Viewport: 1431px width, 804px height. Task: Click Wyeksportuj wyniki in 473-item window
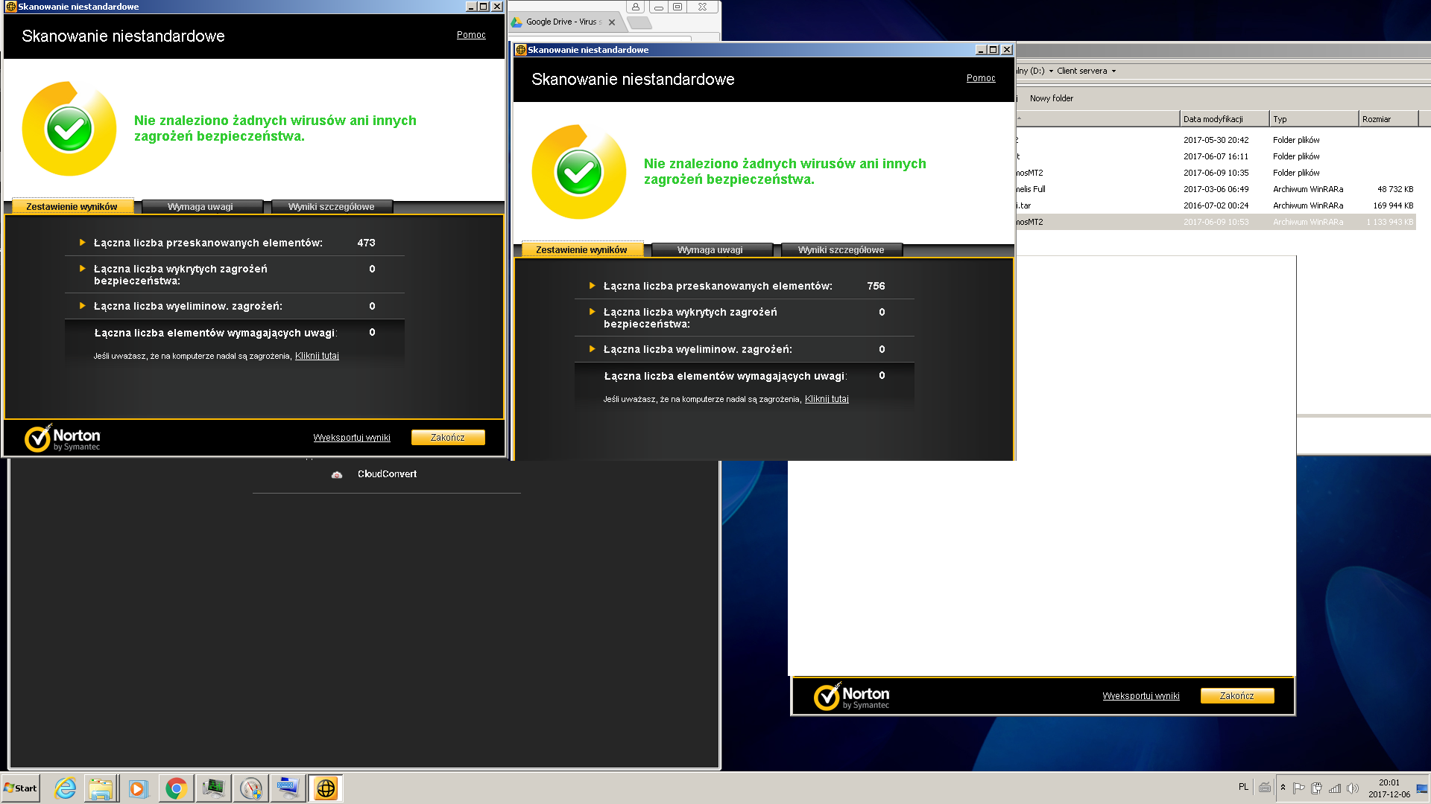352,438
